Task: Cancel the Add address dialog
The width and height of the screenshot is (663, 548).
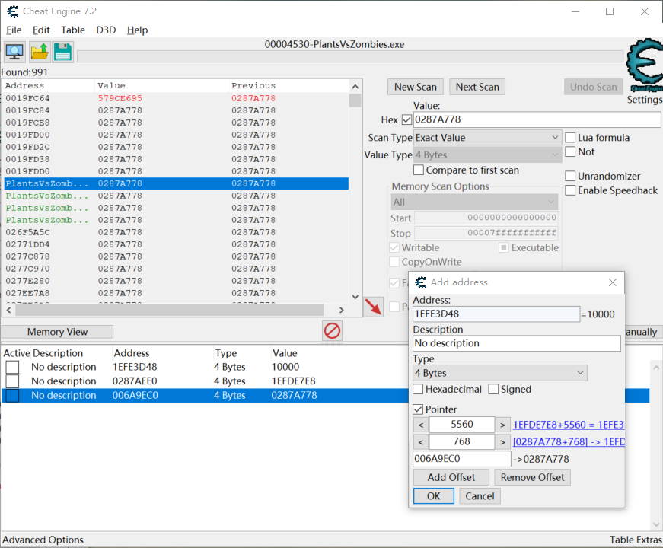Action: pos(480,496)
